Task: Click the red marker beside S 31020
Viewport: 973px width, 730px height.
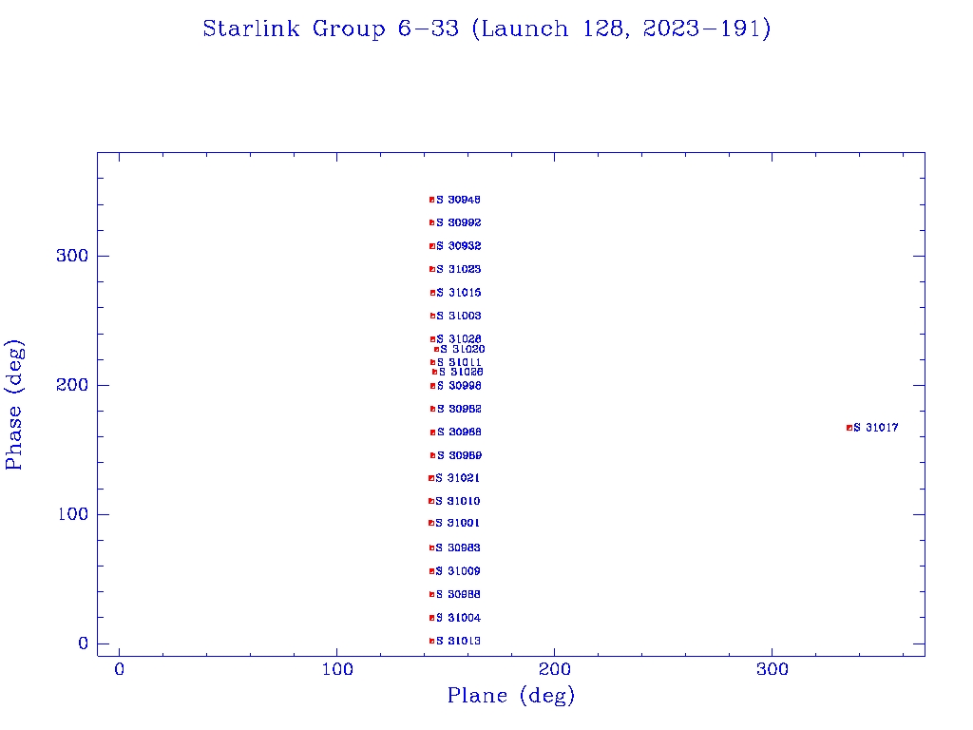Action: [436, 350]
